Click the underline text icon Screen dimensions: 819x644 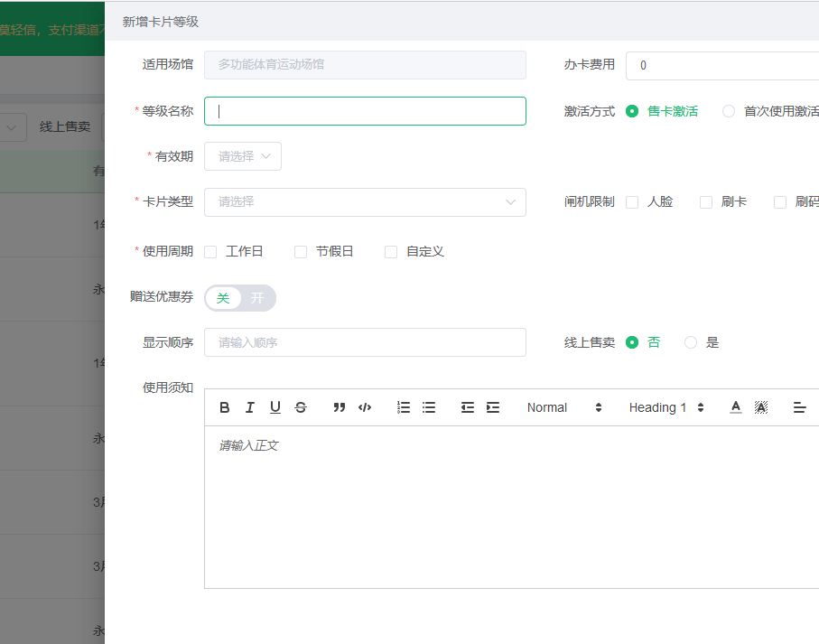tap(275, 407)
